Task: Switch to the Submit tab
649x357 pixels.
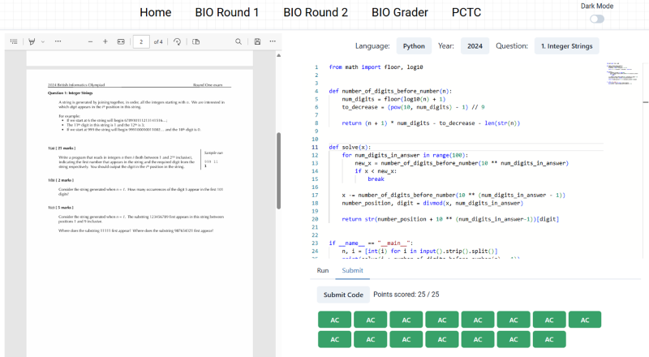Action: [352, 270]
